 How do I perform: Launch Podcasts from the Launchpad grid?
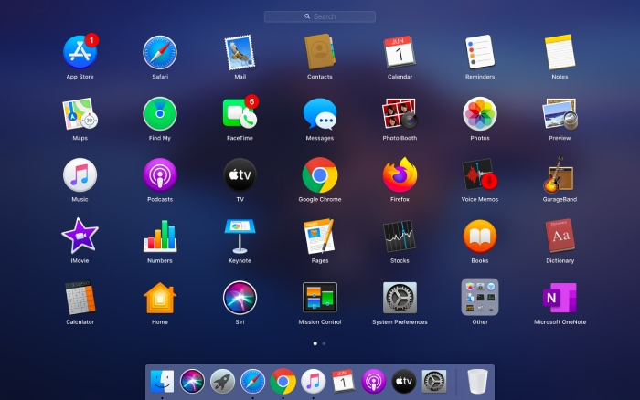[160, 175]
